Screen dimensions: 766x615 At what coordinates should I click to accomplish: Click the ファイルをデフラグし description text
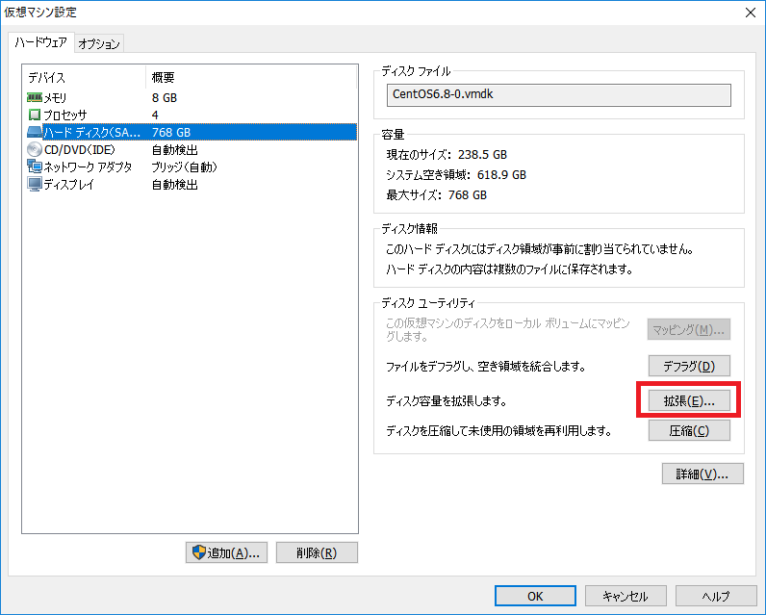click(486, 367)
